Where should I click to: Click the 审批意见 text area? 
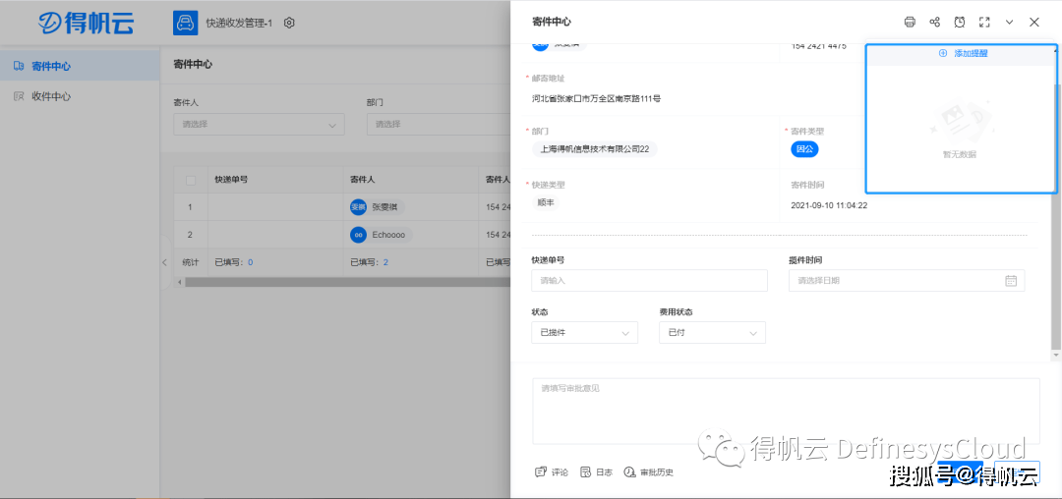click(x=786, y=412)
